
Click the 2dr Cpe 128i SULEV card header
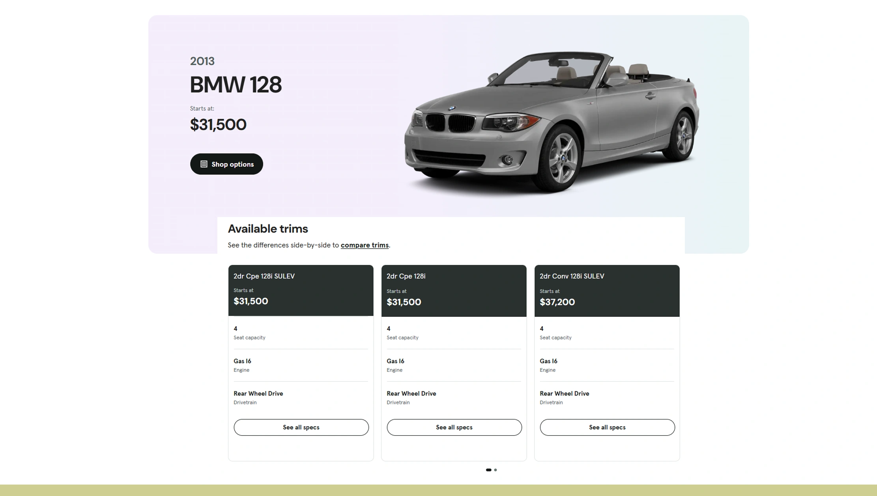click(264, 276)
